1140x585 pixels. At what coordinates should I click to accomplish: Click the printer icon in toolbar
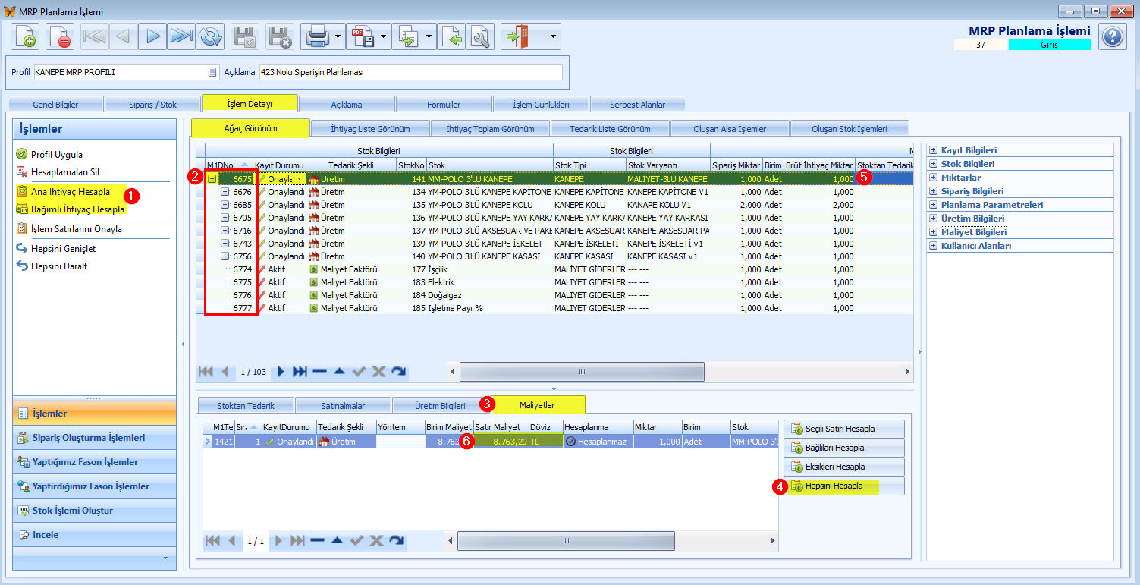click(x=316, y=36)
